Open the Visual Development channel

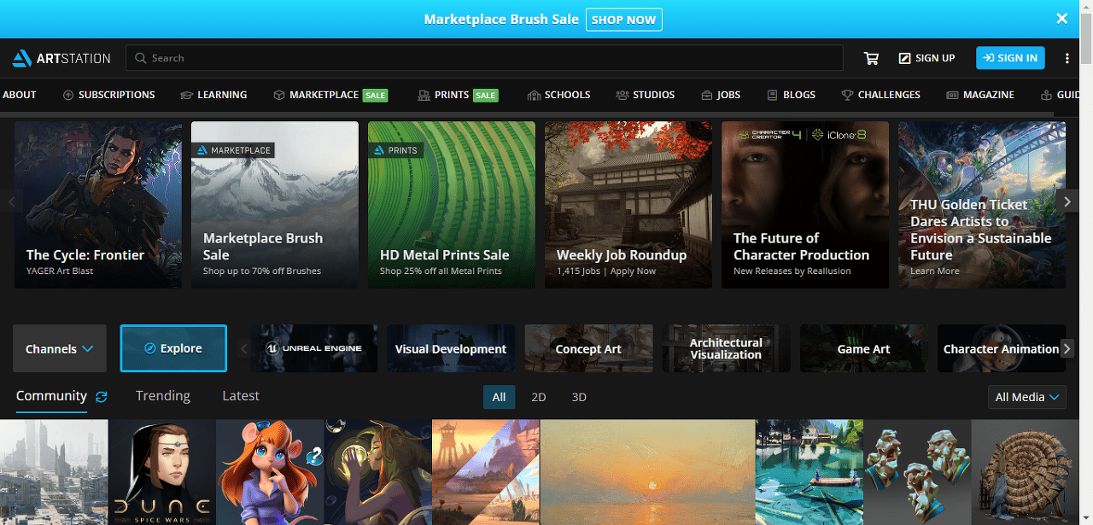(x=451, y=348)
